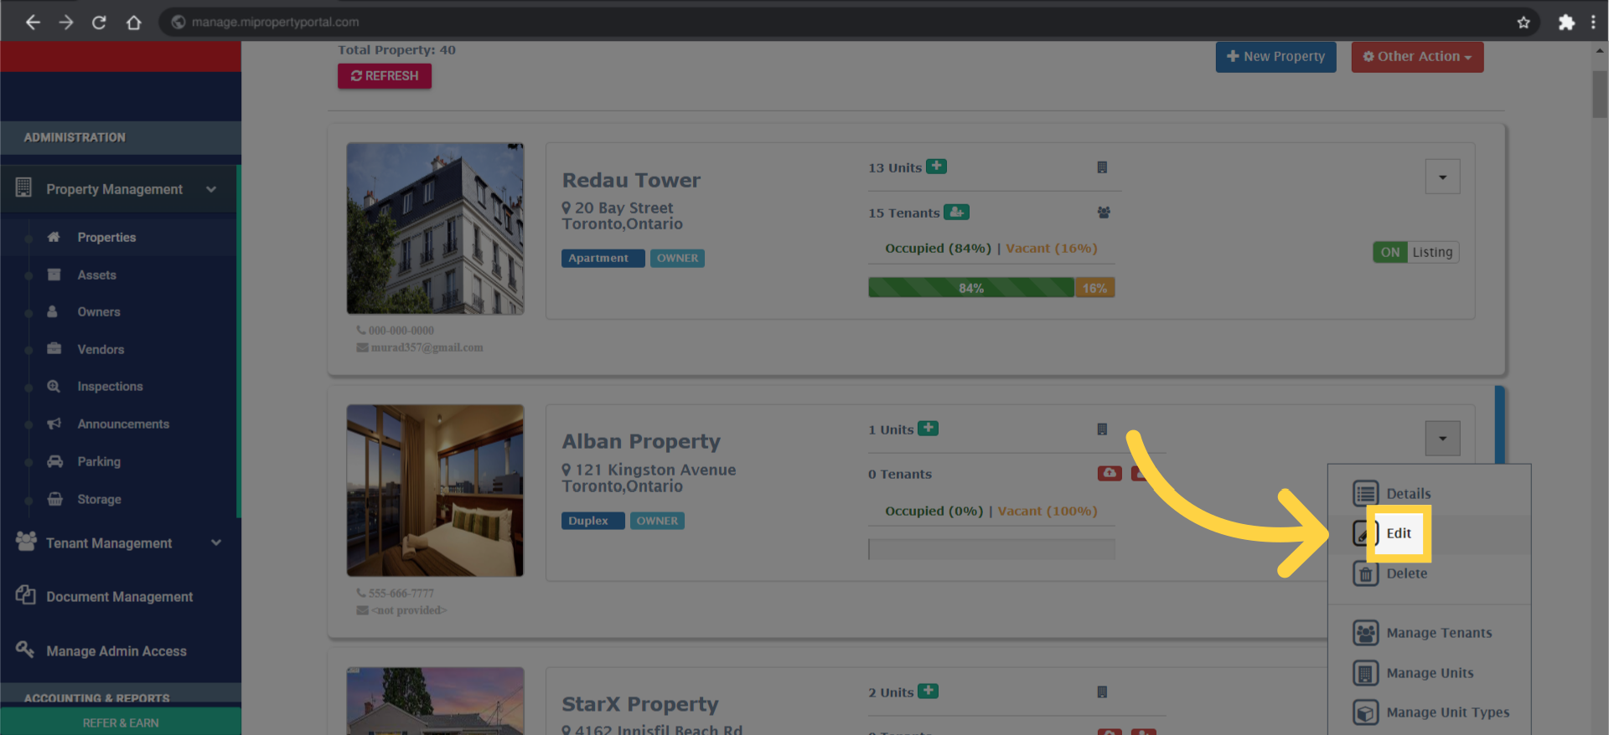This screenshot has height=735, width=1609.
Task: Click the murad357@gmail.com email text
Action: [x=427, y=347]
